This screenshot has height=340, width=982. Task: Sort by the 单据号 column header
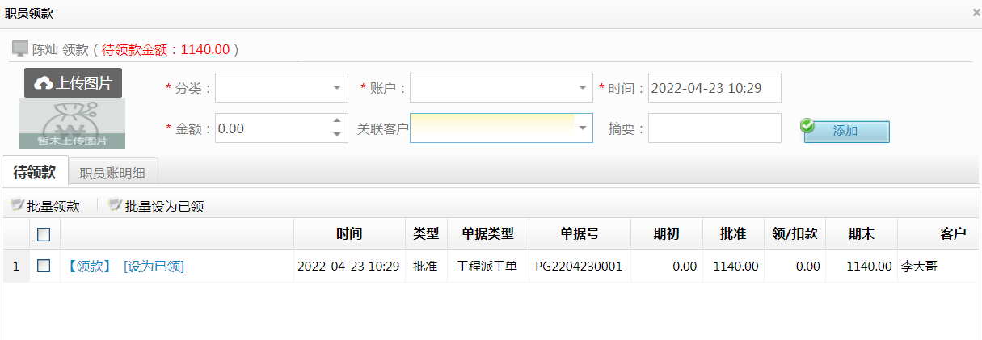click(580, 234)
